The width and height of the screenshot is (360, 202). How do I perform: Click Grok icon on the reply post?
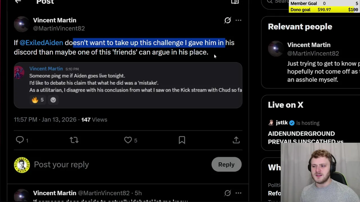[x=228, y=193]
